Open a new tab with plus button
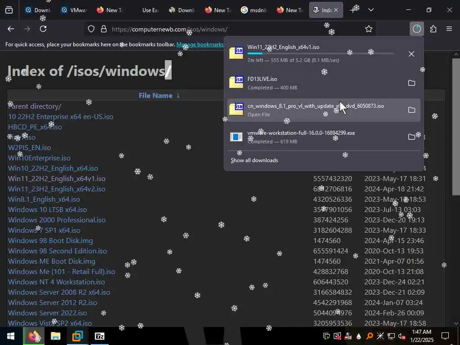 353,10
